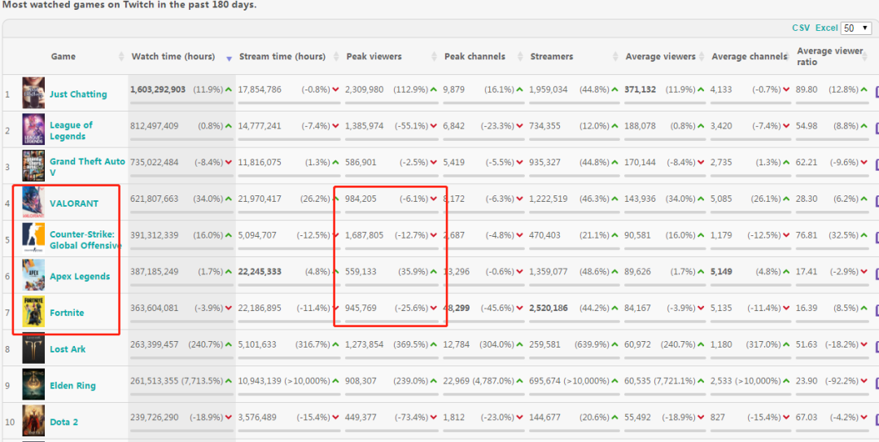Sort table by Stream time (hours)

coord(282,57)
